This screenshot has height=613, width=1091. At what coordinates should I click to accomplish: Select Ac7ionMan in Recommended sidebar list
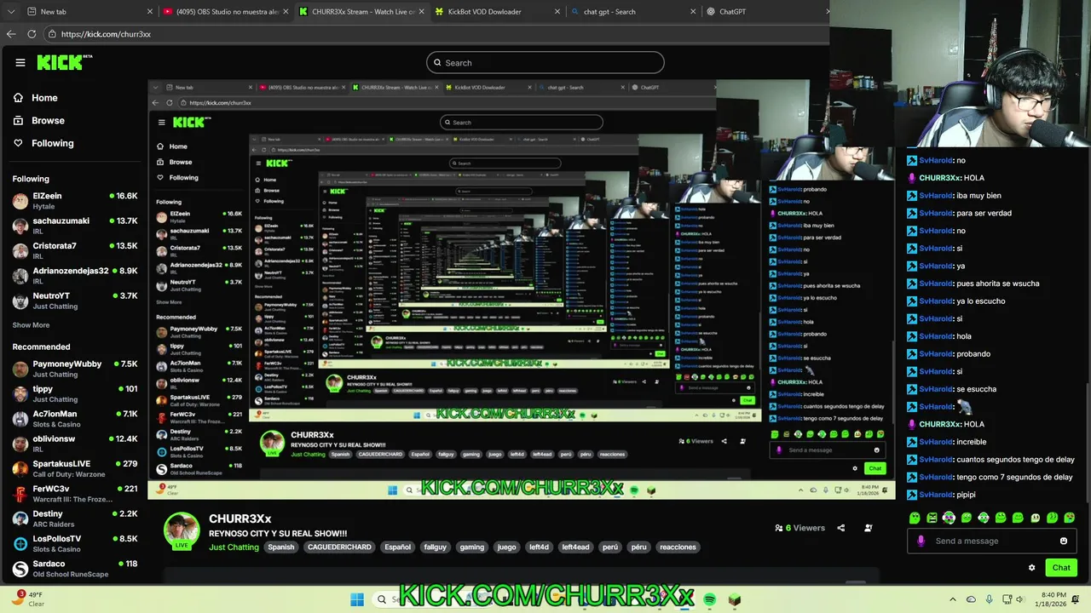coord(75,419)
